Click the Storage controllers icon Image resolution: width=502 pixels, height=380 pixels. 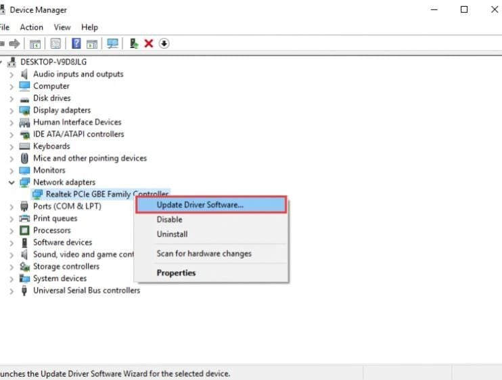pos(24,266)
